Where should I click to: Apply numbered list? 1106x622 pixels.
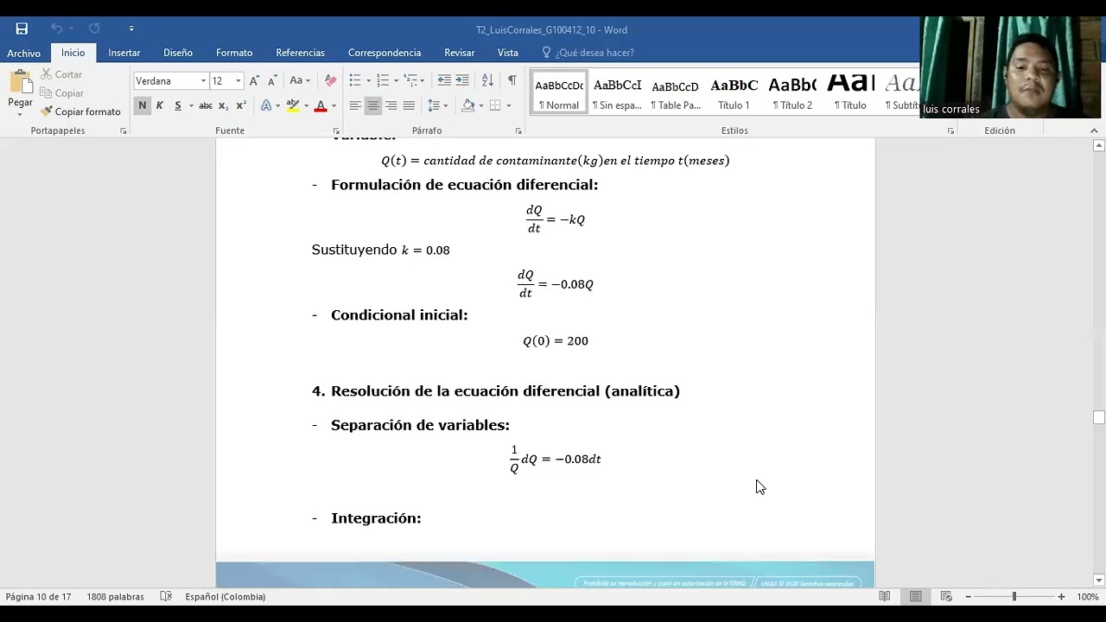pos(383,80)
